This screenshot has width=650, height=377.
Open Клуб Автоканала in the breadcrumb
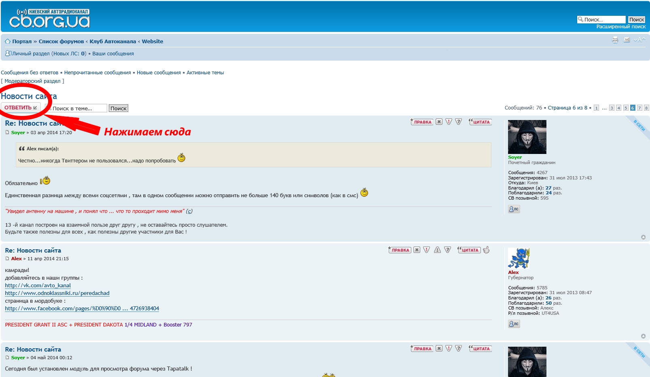pyautogui.click(x=112, y=42)
